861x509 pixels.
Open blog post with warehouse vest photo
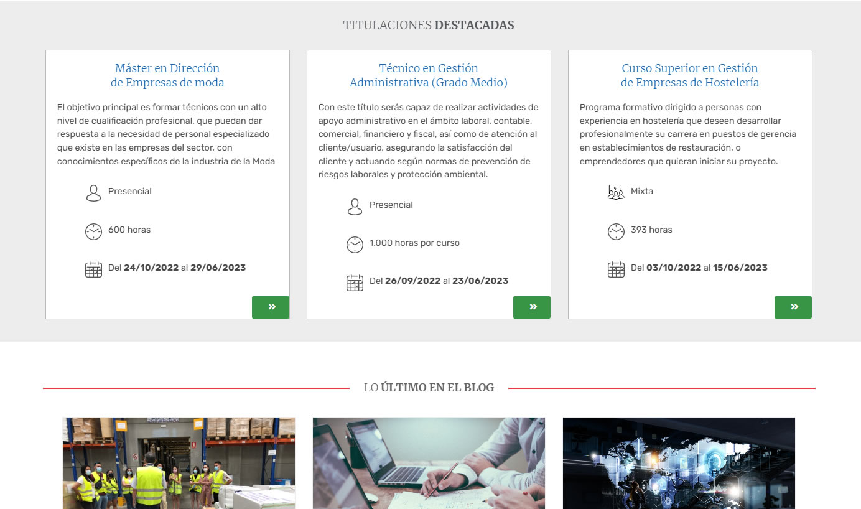pos(179,463)
